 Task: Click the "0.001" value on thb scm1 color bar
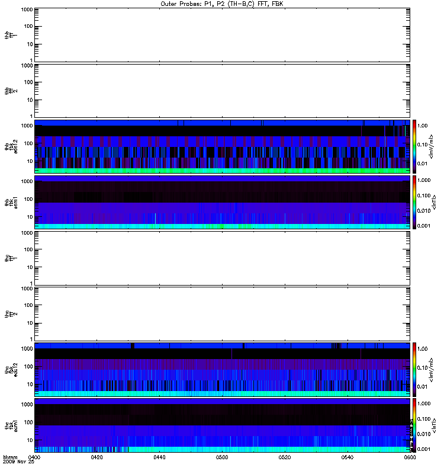[x=424, y=226]
